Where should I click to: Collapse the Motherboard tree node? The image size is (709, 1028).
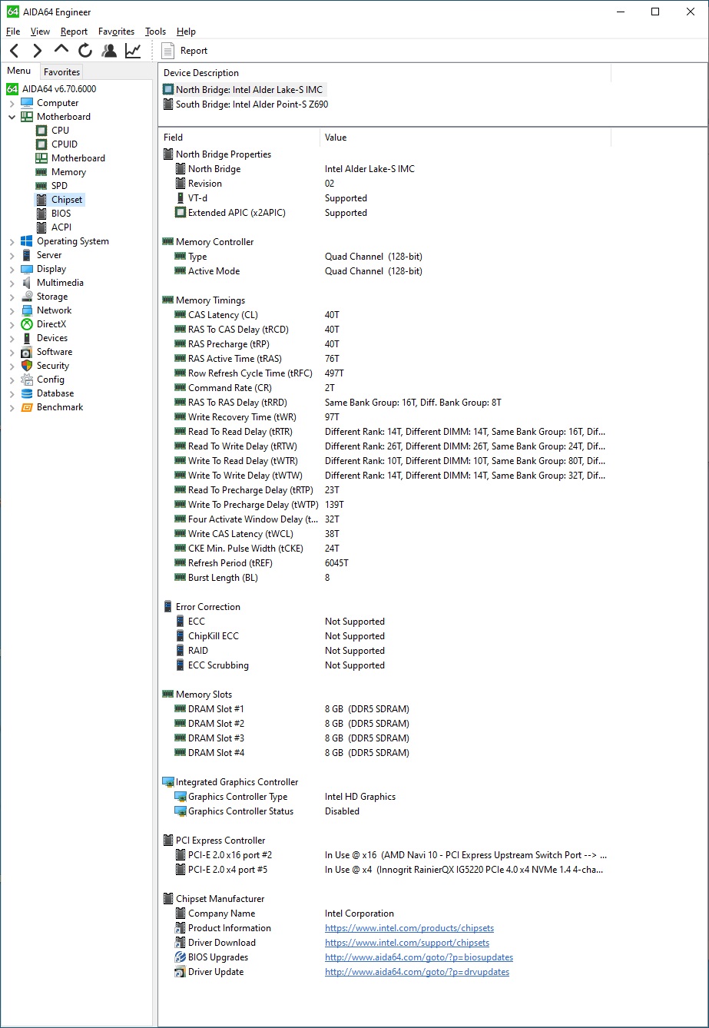12,117
